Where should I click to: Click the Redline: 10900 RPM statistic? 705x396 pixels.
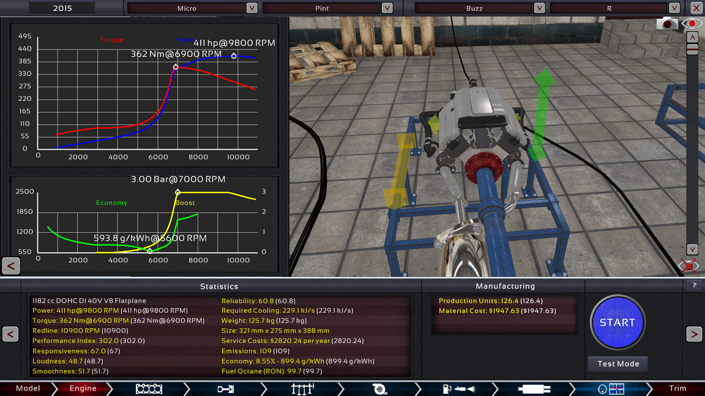80,331
